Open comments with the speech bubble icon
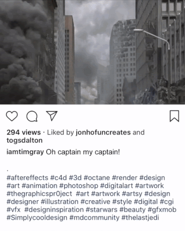The height and width of the screenshot is (231, 185). coord(32,117)
